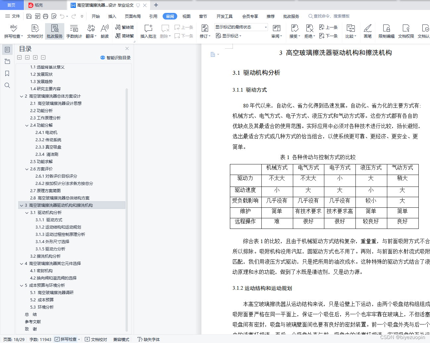Collapse section 3.1 驱动机构分析
The width and height of the screenshot is (430, 343).
(x=27, y=213)
